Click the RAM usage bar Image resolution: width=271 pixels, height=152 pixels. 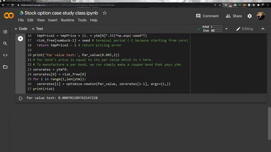pyautogui.click(x=216, y=27)
